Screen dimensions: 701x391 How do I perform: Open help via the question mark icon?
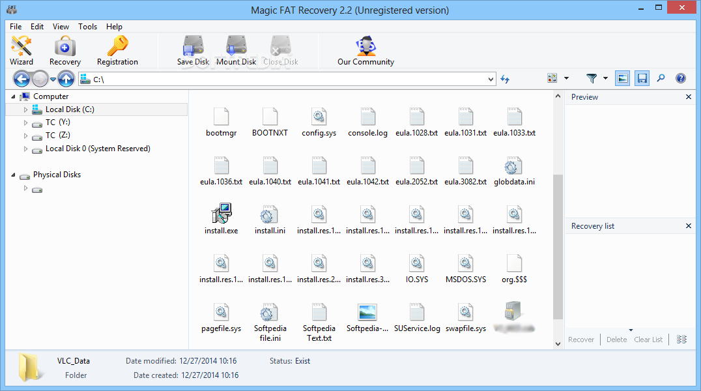[680, 78]
